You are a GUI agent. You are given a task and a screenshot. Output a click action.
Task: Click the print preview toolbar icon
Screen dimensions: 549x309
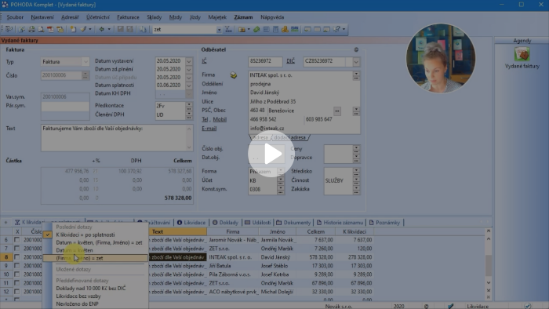[41, 29]
